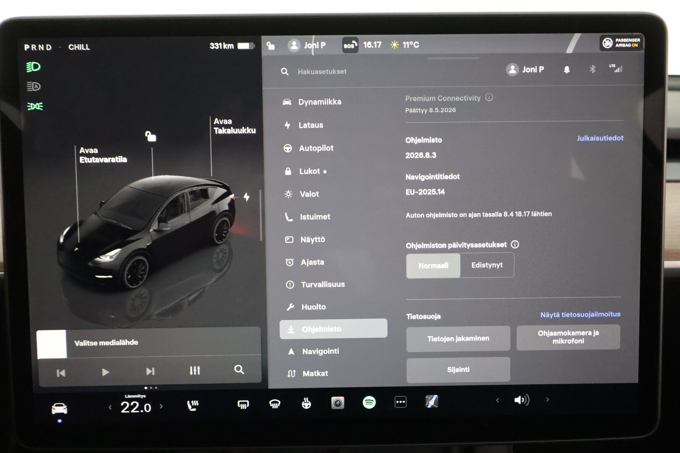680x453 pixels.
Task: Increase cabin temperature with the right arrow
Action: coord(161,406)
